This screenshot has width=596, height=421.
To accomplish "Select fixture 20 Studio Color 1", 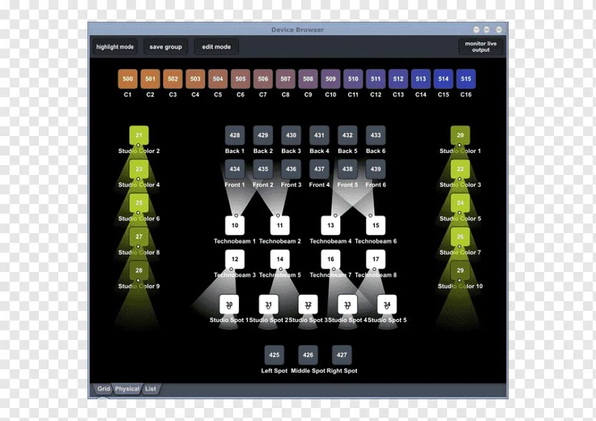I will click(x=461, y=135).
